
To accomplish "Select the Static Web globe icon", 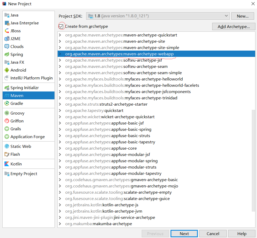I will 7,146.
